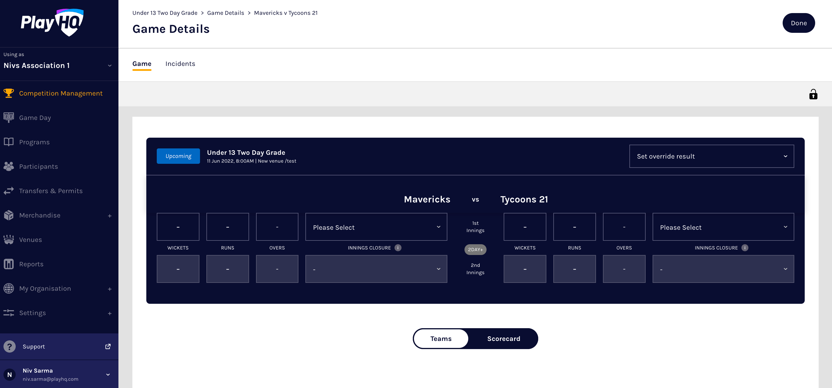The height and width of the screenshot is (388, 832).
Task: Select Incidents menu tab
Action: click(180, 64)
